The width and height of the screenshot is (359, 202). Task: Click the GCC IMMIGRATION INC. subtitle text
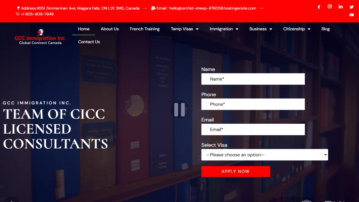(x=37, y=103)
